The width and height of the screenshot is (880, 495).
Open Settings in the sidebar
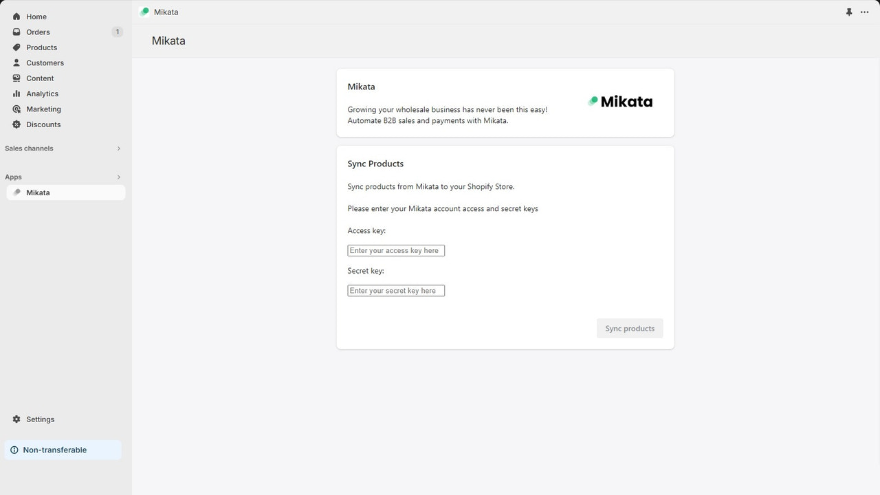coord(66,419)
